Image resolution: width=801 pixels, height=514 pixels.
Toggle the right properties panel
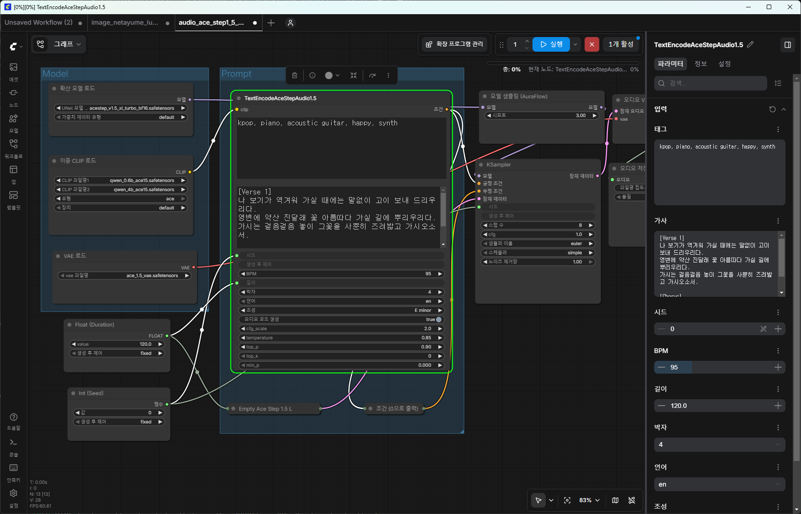pos(788,45)
